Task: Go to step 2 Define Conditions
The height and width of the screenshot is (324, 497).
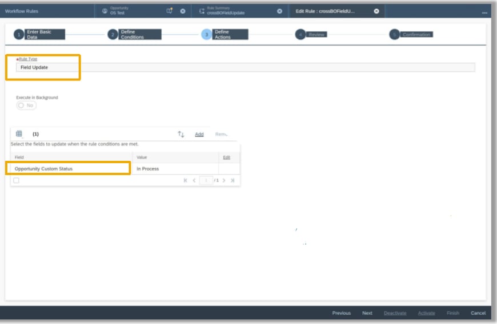Action: (x=134, y=34)
